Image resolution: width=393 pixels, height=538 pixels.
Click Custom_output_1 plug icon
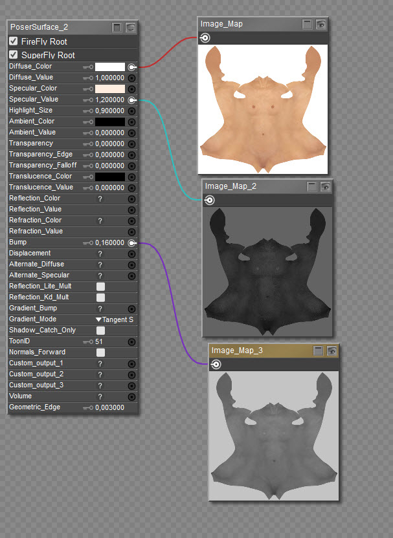point(131,363)
